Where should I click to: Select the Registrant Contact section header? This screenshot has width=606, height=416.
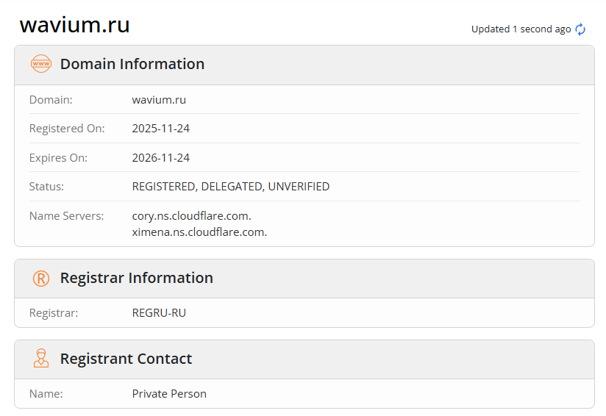point(126,359)
